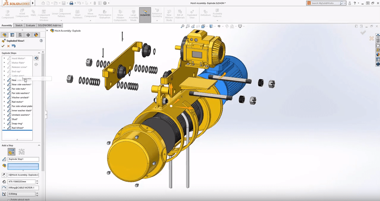Screen dimensions: 380x201
Task: Click the Edit Component tool
Action: [8, 14]
